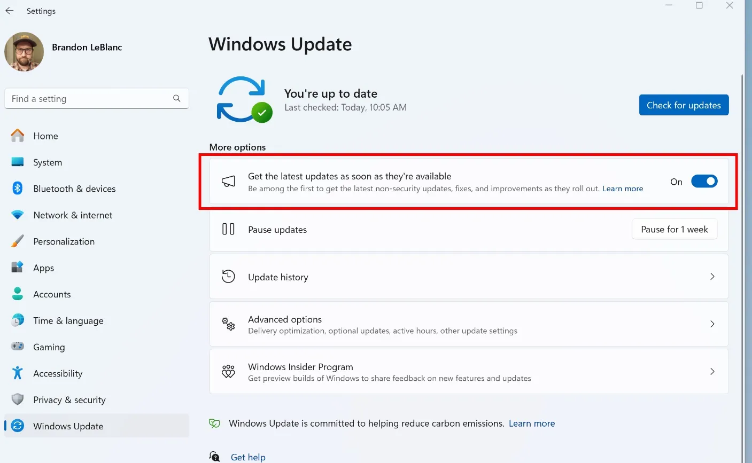Click the Personalization paintbrush icon

(18, 241)
